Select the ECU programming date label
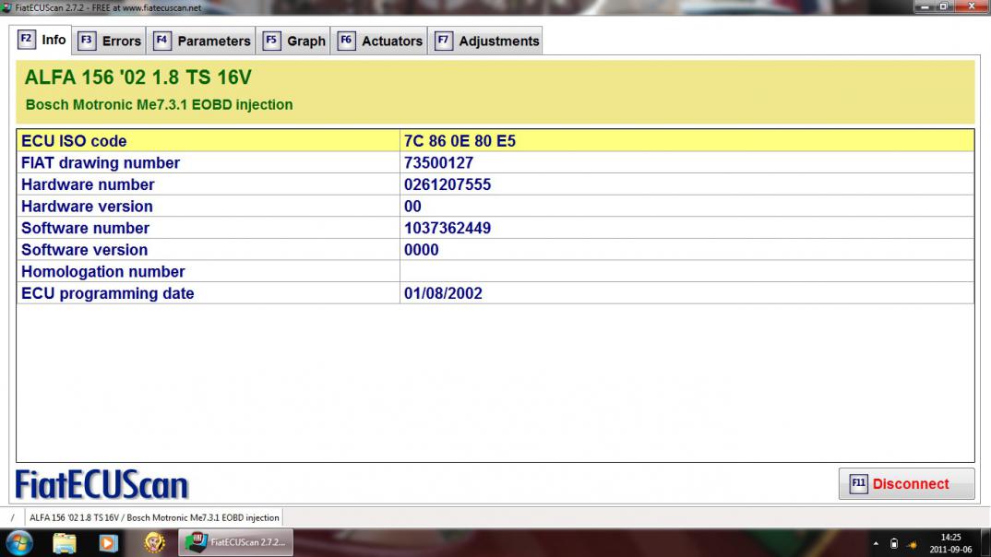The height and width of the screenshot is (557, 991). point(107,293)
